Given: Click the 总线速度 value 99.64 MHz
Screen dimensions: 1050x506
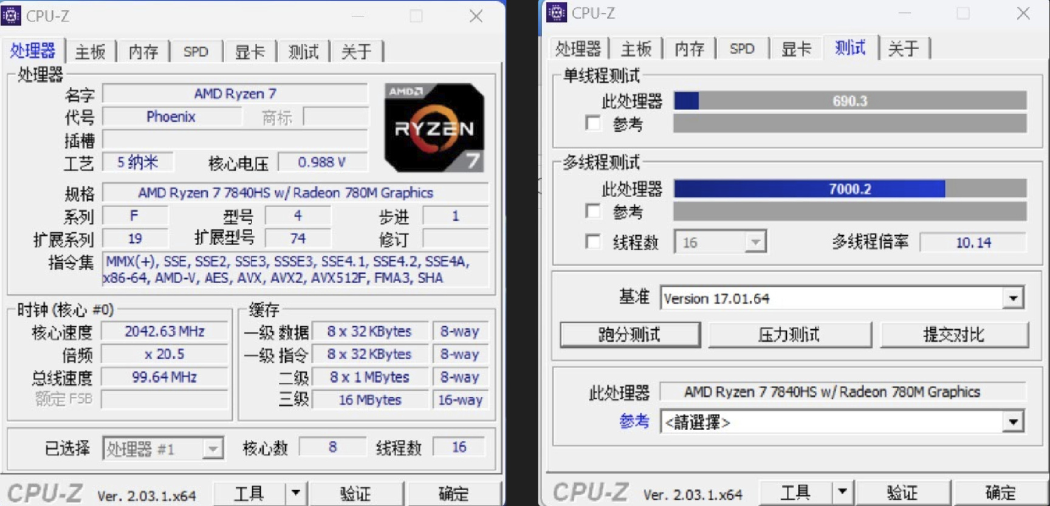Looking at the screenshot, I should pyautogui.click(x=165, y=377).
